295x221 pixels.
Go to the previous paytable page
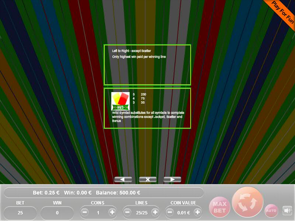[123, 179]
